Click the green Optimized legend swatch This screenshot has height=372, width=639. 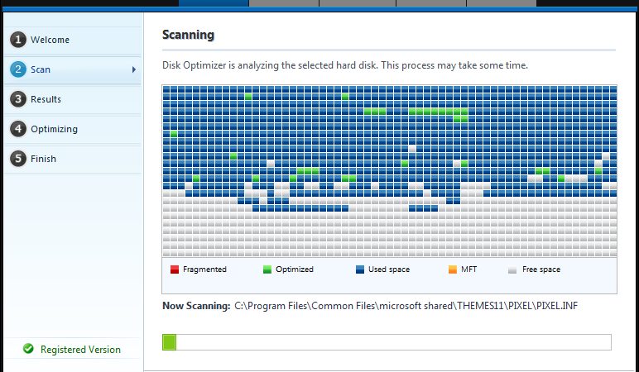(267, 269)
